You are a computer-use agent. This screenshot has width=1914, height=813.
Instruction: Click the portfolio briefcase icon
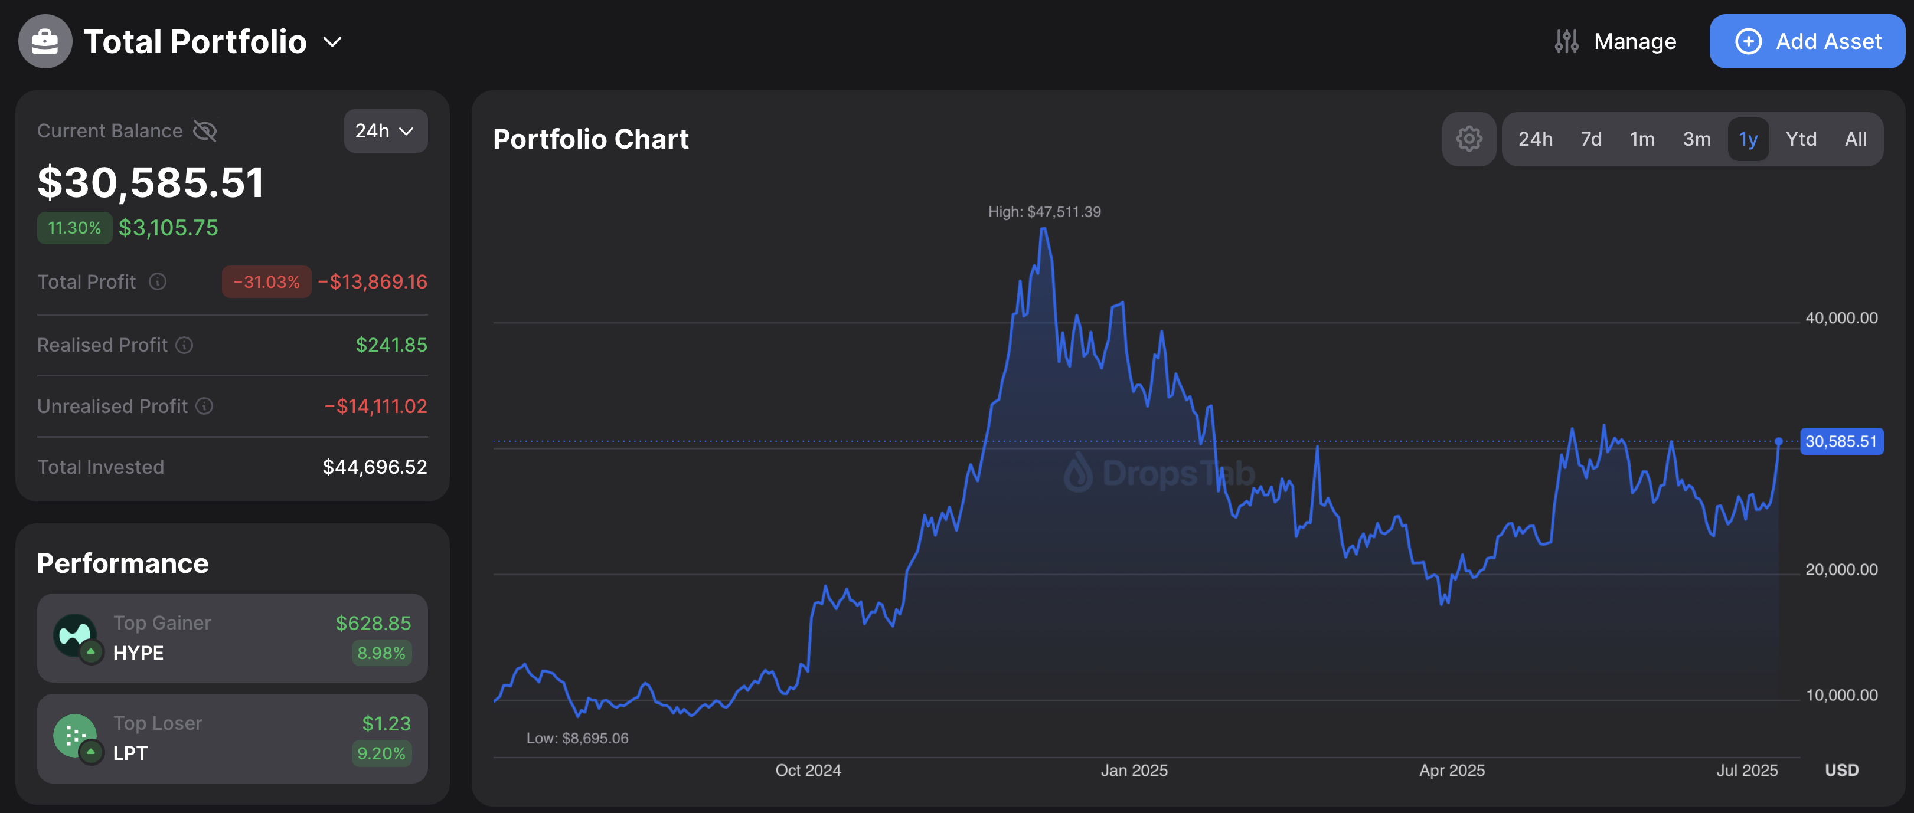(x=45, y=41)
